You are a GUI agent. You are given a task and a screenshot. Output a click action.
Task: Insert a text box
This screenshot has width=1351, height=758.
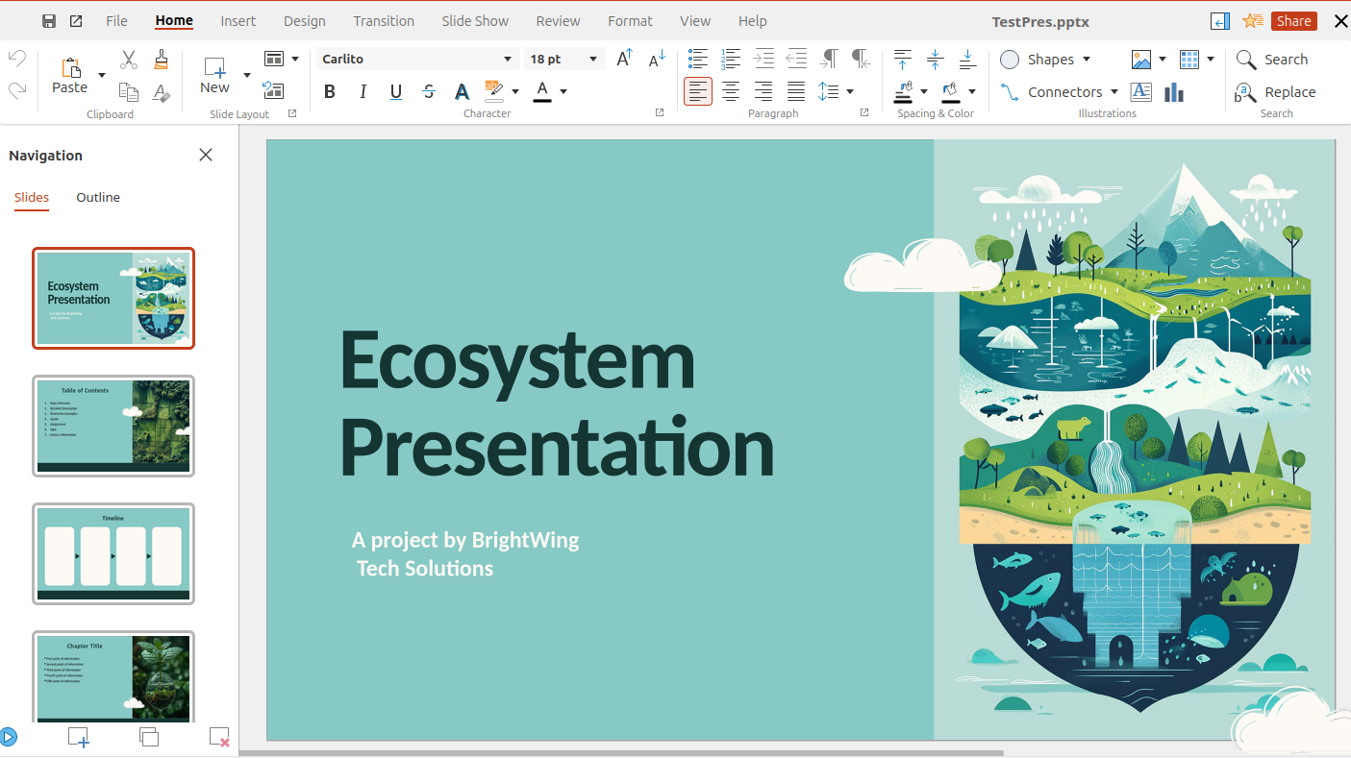click(x=1141, y=92)
